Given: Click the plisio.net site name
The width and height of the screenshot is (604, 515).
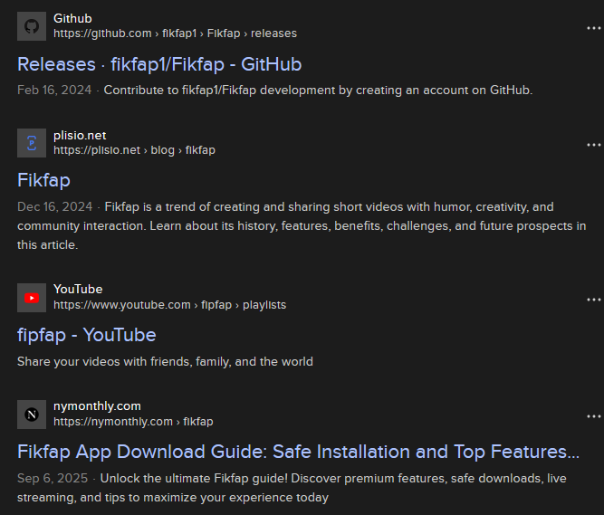Looking at the screenshot, I should pos(80,136).
